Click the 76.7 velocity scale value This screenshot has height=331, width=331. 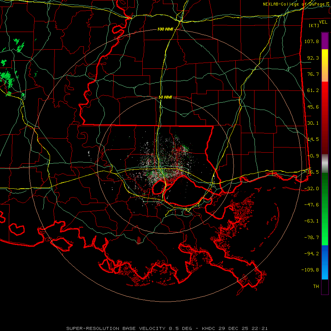(x=313, y=74)
